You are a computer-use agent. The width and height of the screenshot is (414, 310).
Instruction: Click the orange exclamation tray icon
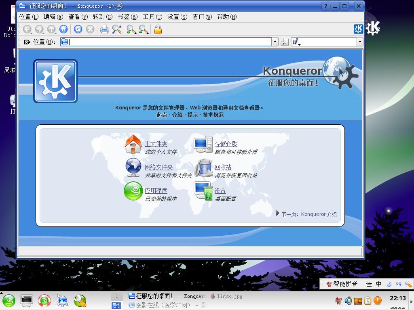point(378,300)
